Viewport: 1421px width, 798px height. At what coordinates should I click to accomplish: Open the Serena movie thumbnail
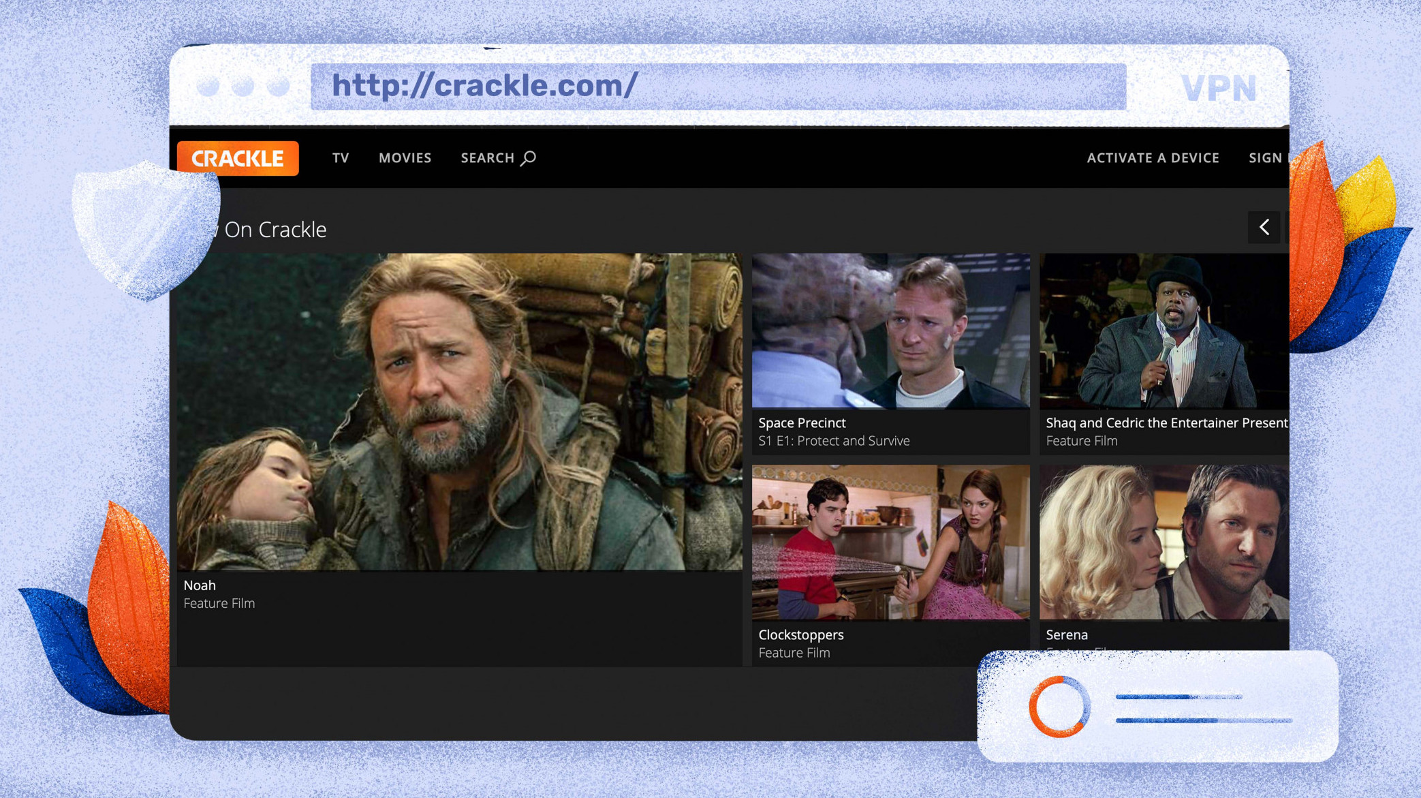pyautogui.click(x=1164, y=542)
